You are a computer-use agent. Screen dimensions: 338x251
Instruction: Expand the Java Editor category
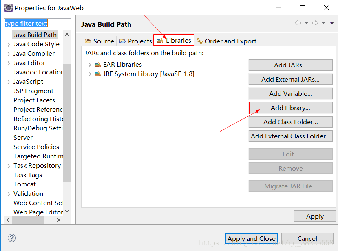pos(9,63)
